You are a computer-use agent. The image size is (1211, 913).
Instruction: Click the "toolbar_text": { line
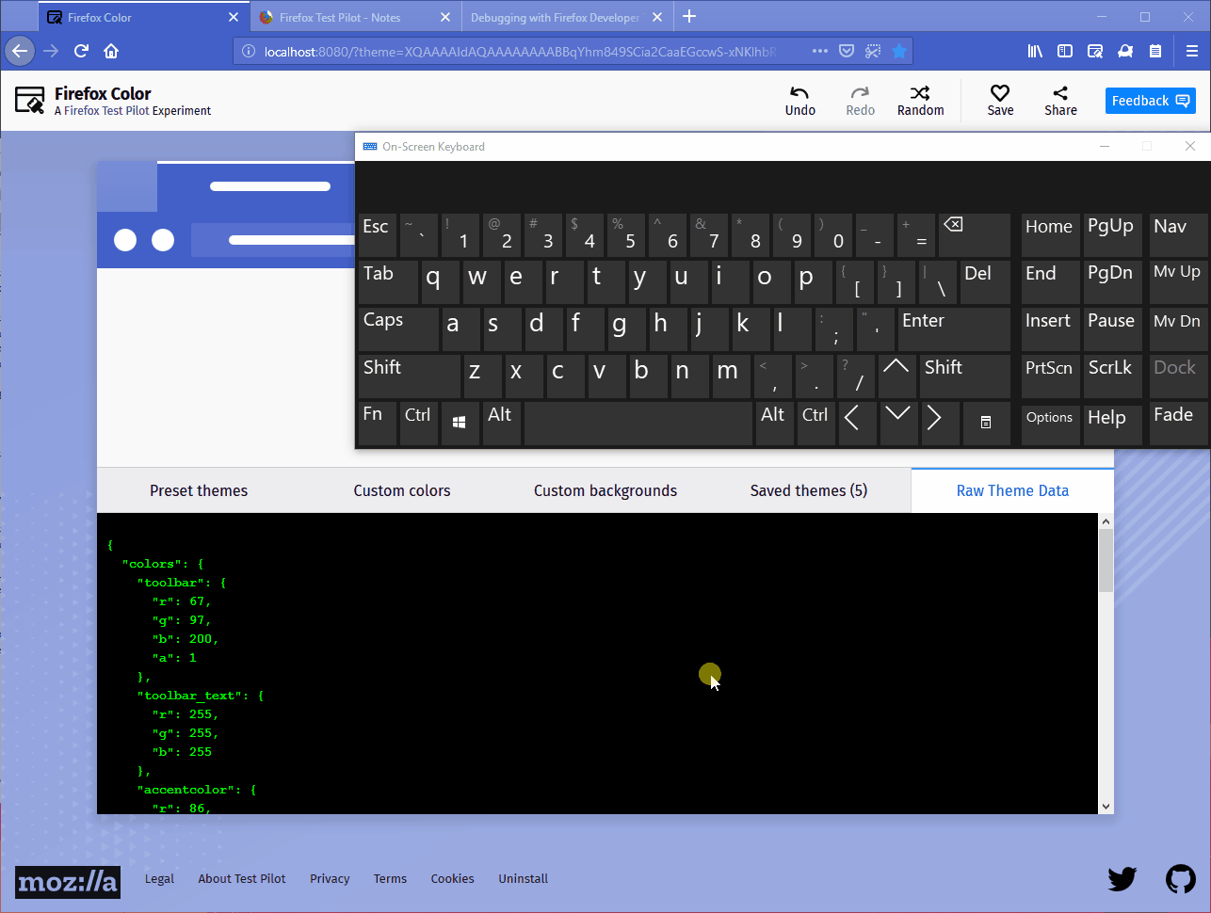[201, 696]
